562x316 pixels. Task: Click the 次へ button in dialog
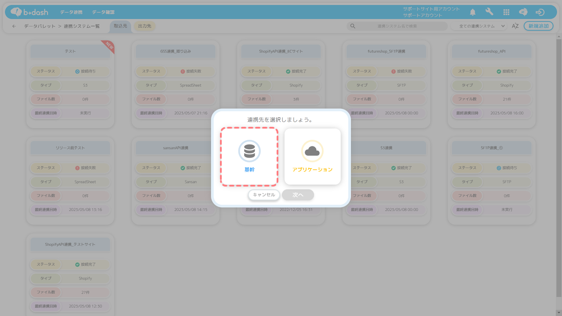click(x=298, y=195)
